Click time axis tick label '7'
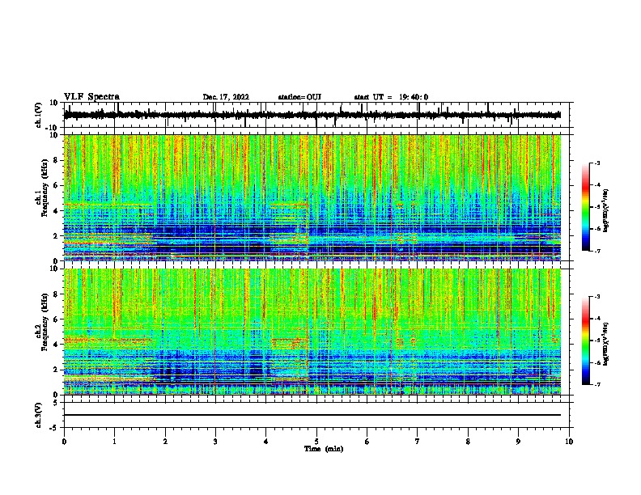The width and height of the screenshot is (641, 495). (418, 442)
